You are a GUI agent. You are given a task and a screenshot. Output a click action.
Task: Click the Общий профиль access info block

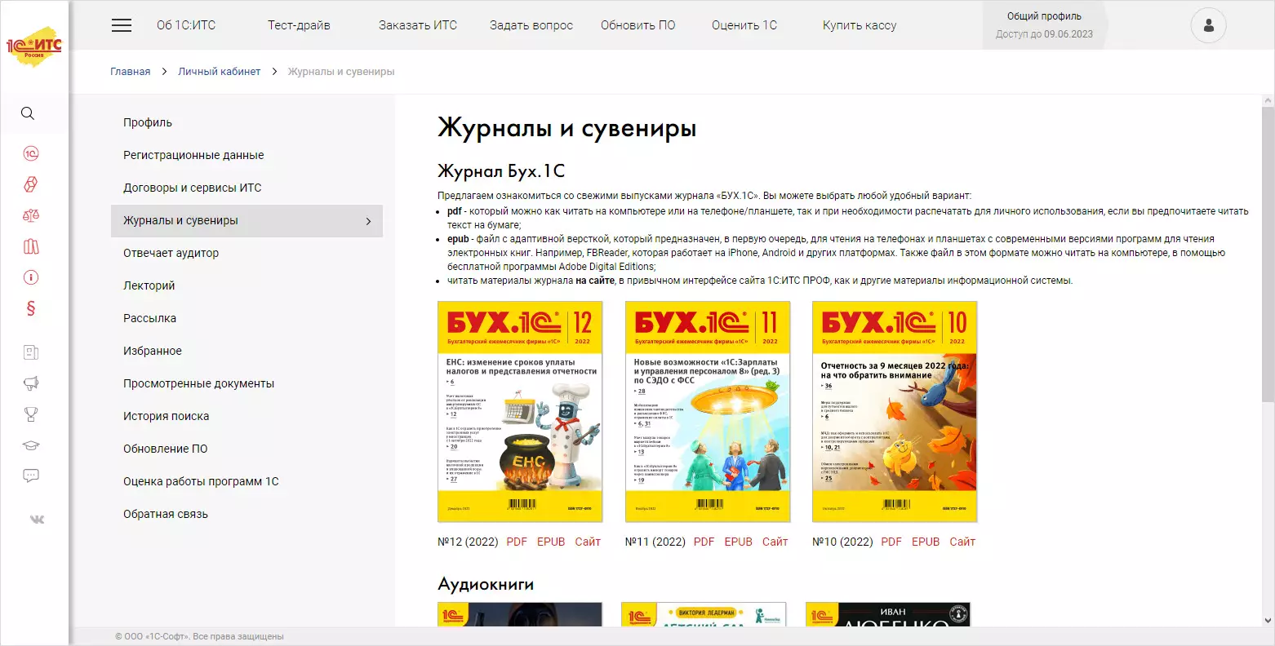tap(1044, 25)
